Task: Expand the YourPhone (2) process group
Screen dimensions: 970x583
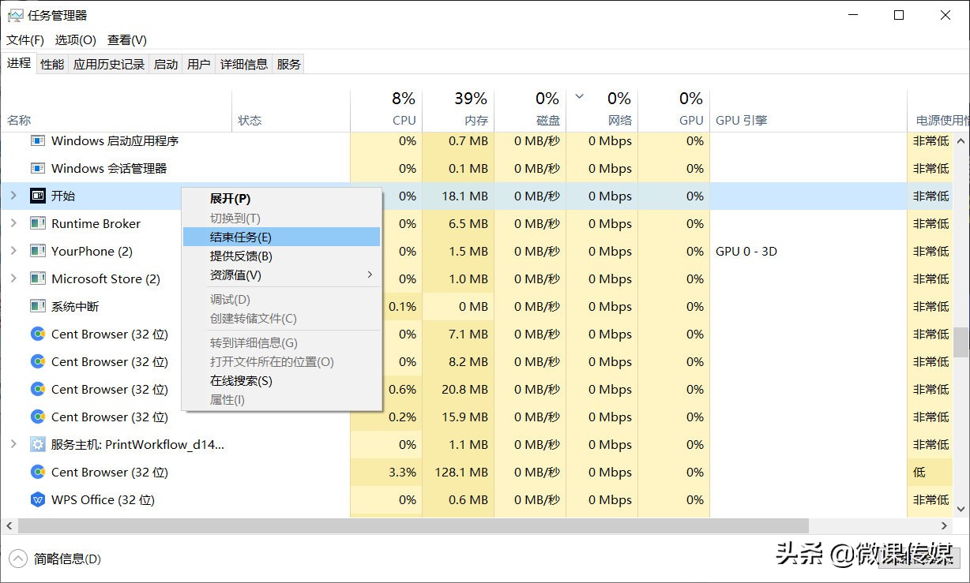Action: (x=13, y=251)
